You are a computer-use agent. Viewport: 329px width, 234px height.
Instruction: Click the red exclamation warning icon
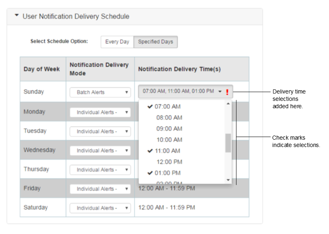click(227, 92)
